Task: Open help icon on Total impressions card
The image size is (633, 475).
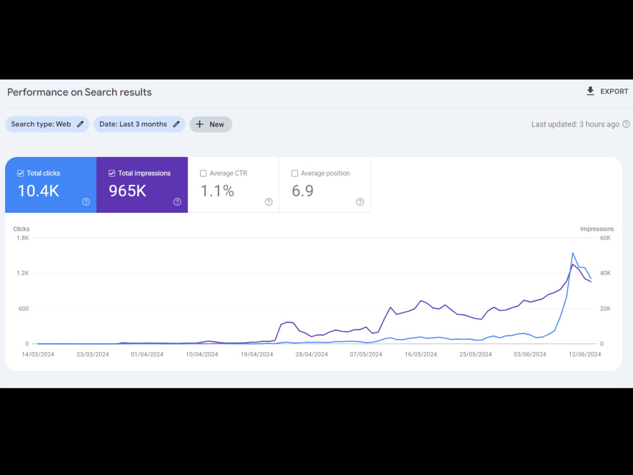Action: [177, 202]
